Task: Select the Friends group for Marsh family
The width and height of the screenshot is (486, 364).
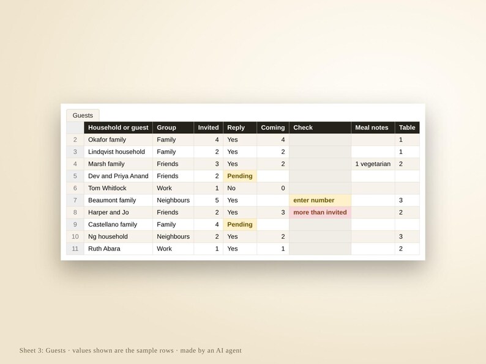Action: click(x=173, y=164)
